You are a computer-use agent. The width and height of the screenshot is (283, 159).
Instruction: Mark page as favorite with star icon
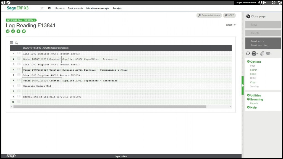pyautogui.click(x=42, y=8)
